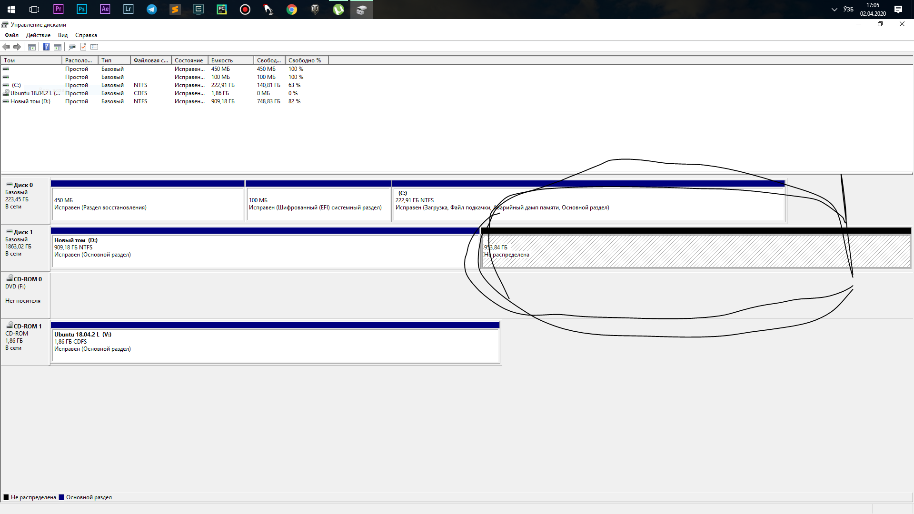Select the (C:) 222,91 ГБ NTFS partition block
The image size is (914, 514).
click(x=588, y=201)
